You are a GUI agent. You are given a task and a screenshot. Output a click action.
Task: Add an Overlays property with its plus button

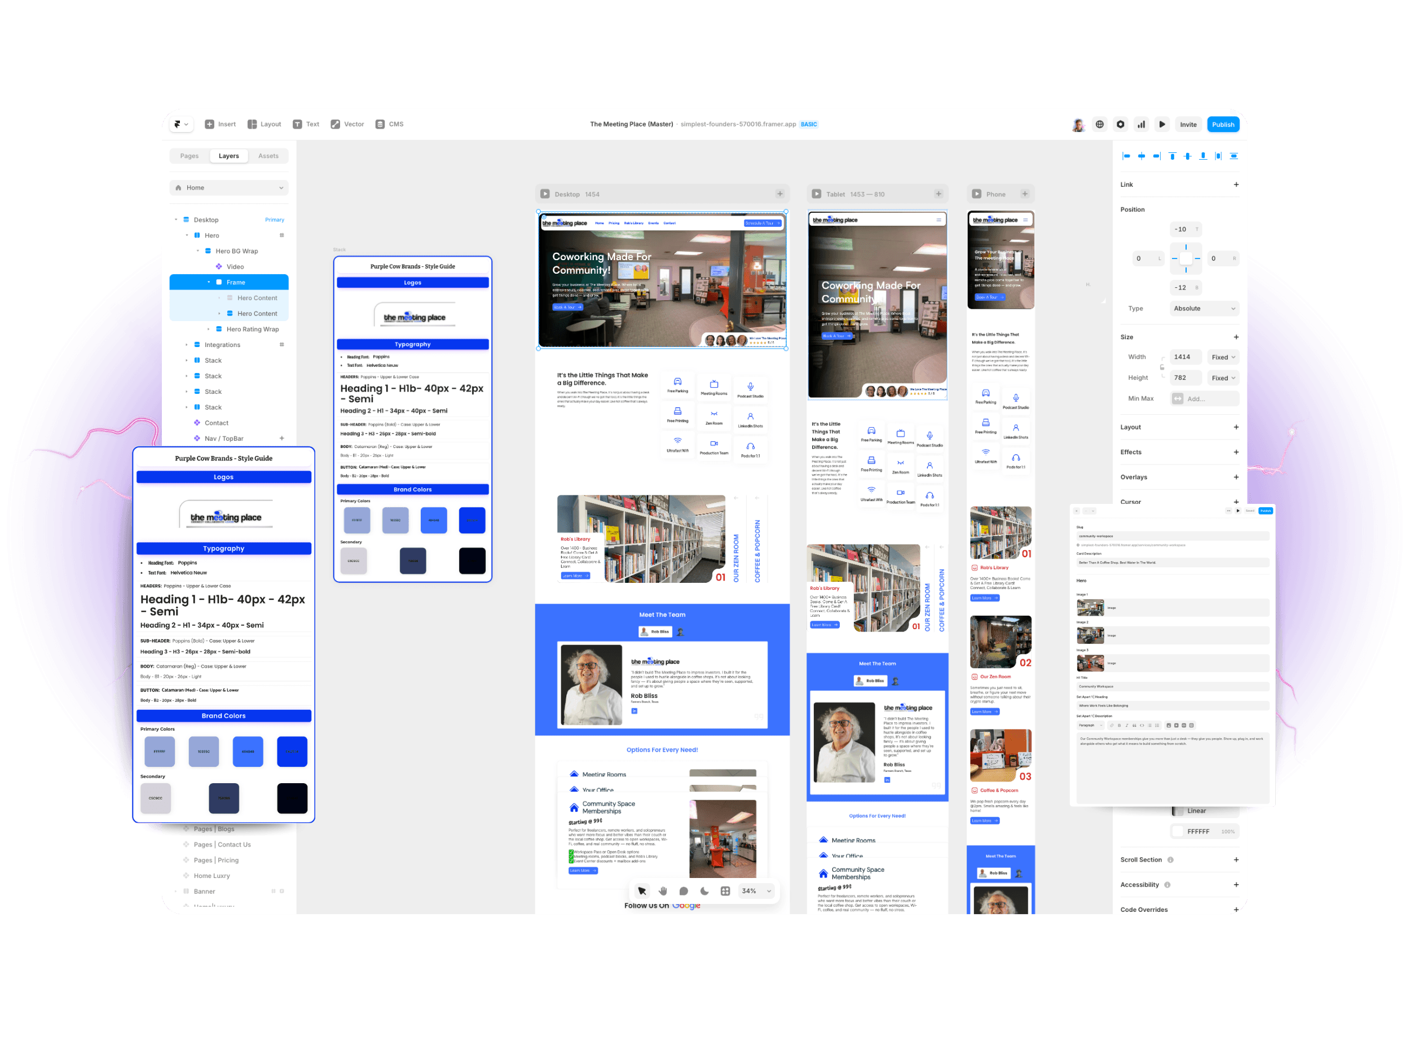(x=1236, y=477)
